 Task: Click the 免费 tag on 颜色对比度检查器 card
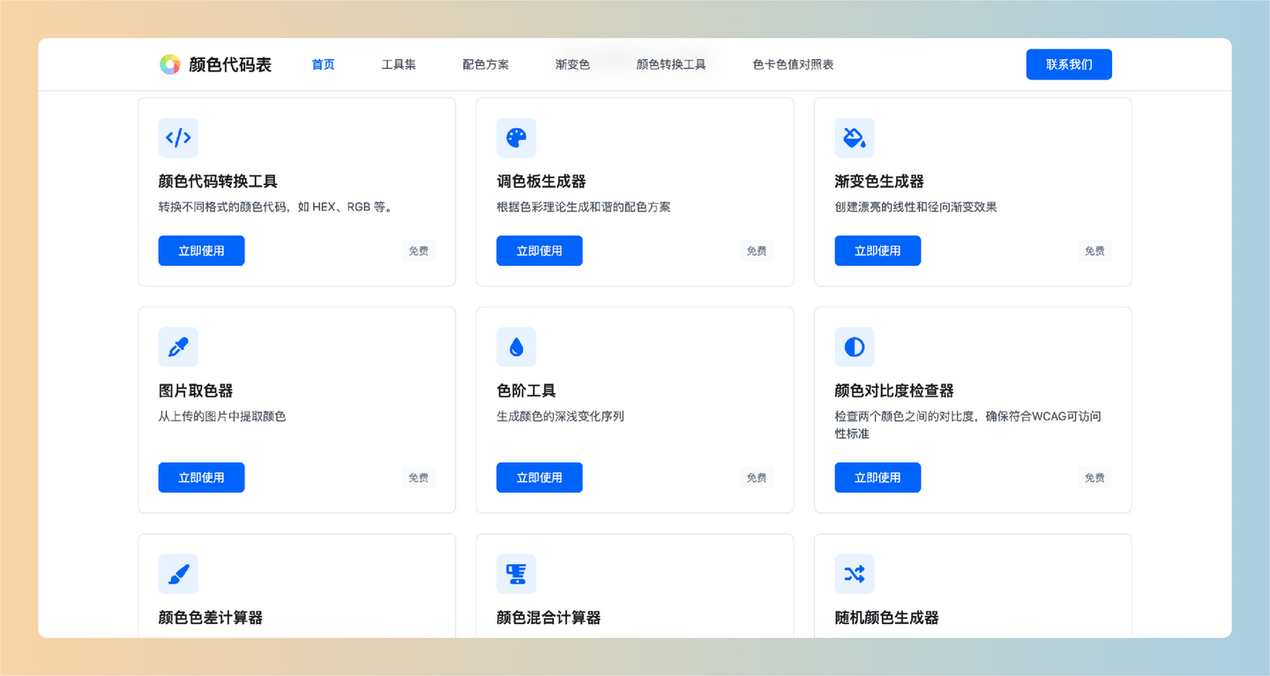click(1094, 478)
